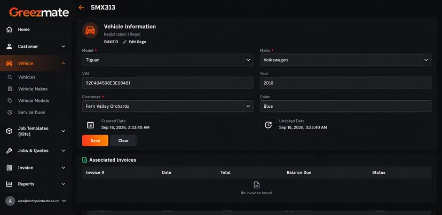Screen dimensions: 442x215
Task: Click the Balance Due column header
Action: point(299,172)
